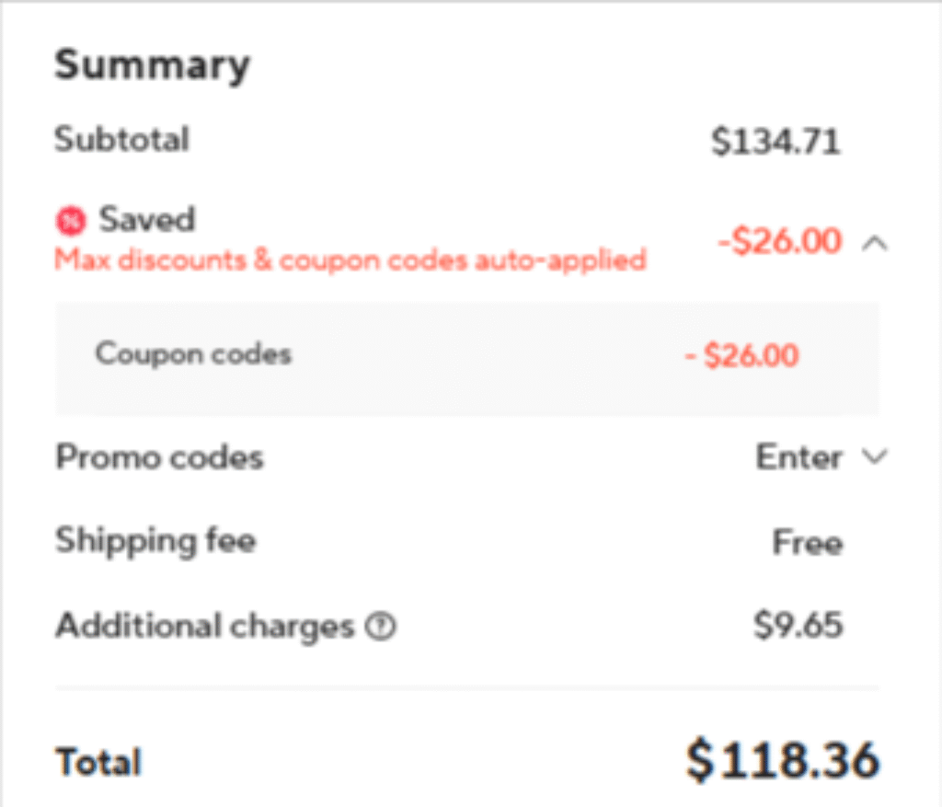Click the Free shipping value
The width and height of the screenshot is (942, 807).
click(807, 543)
